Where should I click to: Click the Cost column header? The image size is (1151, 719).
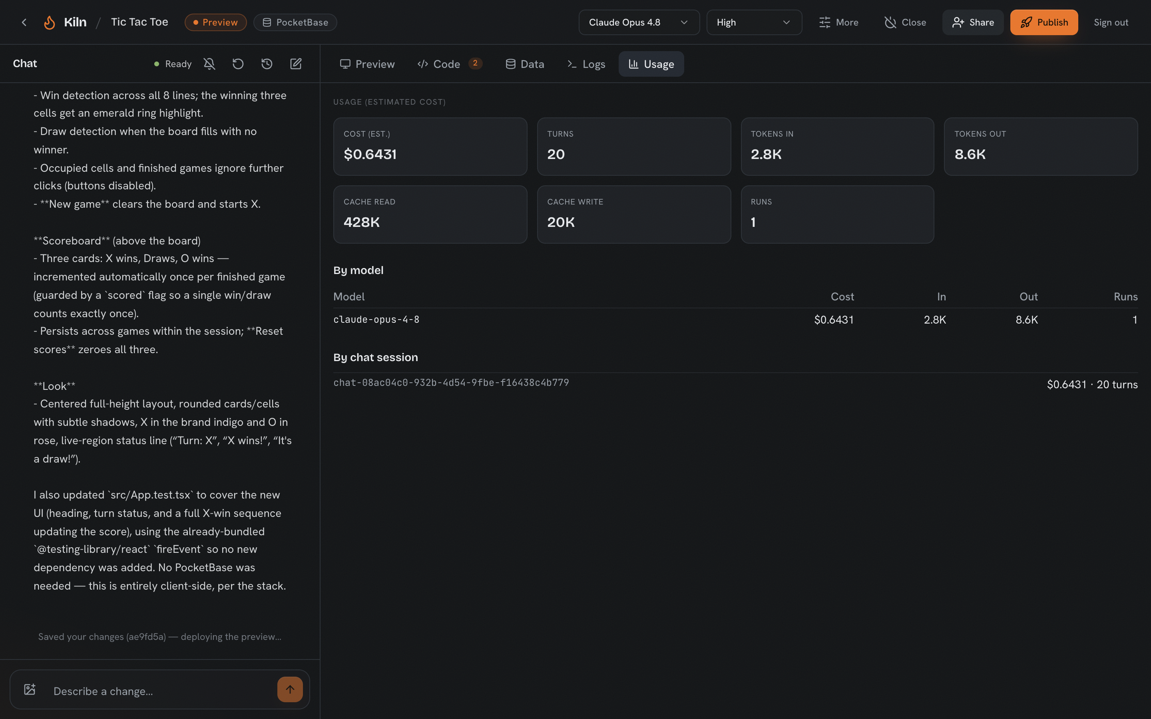click(x=842, y=297)
